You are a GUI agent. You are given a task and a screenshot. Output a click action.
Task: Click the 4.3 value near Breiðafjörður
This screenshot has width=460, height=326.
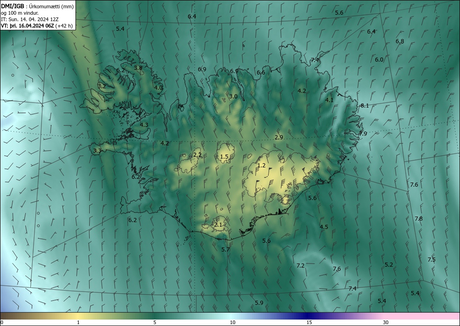[x=144, y=125]
